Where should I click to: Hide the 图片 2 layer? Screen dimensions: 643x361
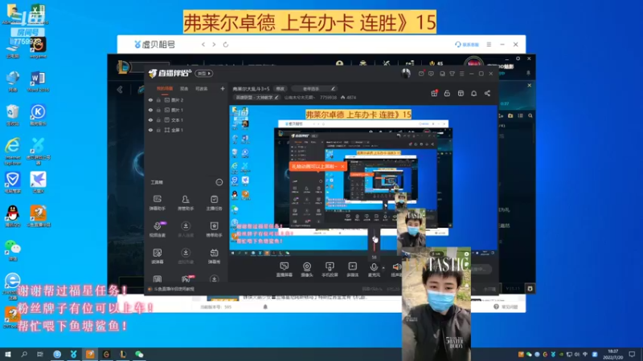(150, 99)
